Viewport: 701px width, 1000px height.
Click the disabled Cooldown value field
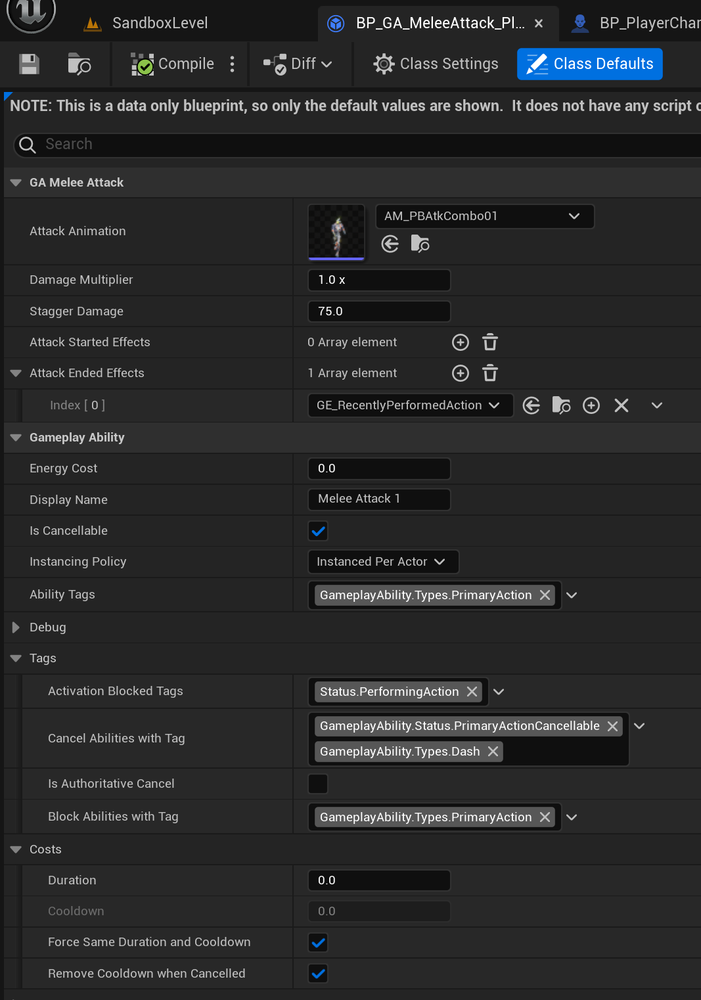click(379, 911)
